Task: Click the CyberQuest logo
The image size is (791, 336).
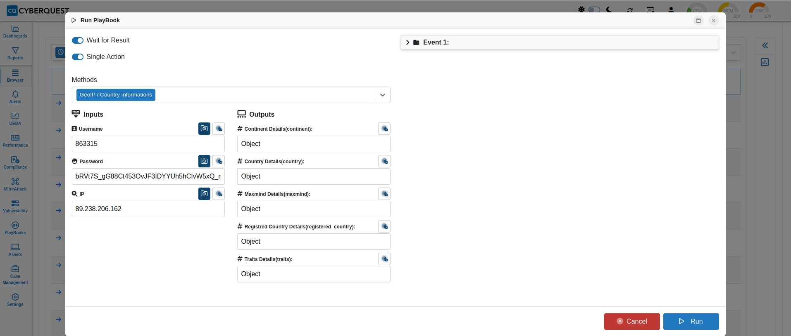Action: pyautogui.click(x=38, y=11)
